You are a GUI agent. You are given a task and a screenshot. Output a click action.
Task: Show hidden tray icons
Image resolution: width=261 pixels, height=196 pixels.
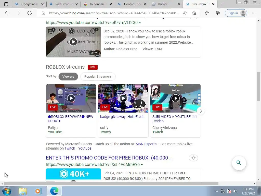point(217,191)
